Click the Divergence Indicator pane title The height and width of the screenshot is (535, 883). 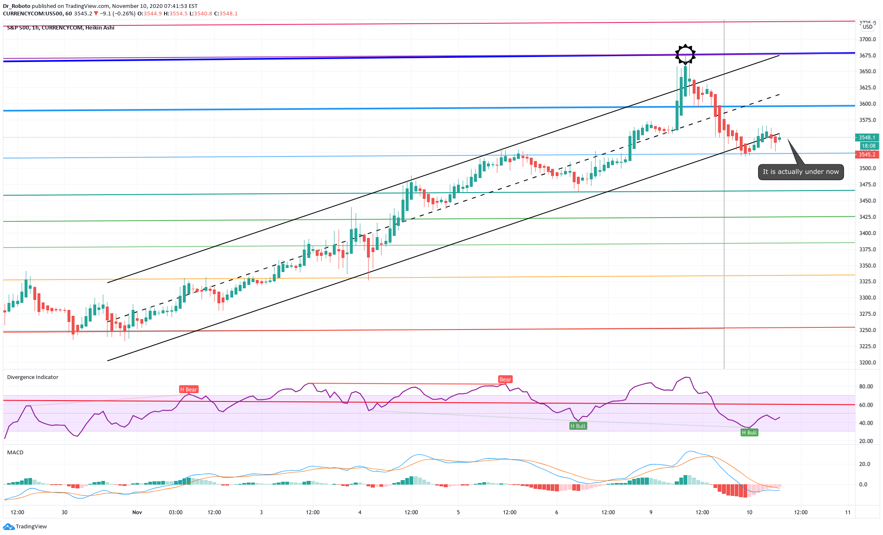click(32, 377)
